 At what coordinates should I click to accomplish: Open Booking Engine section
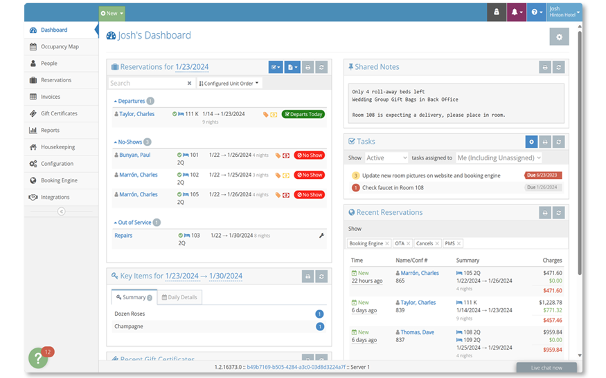click(x=61, y=180)
